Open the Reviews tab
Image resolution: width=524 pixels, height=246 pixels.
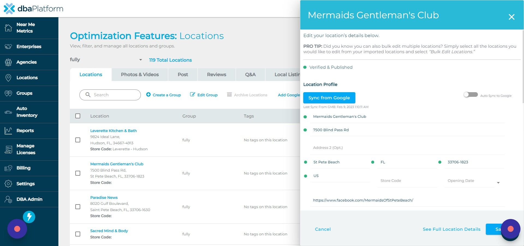[x=217, y=74]
